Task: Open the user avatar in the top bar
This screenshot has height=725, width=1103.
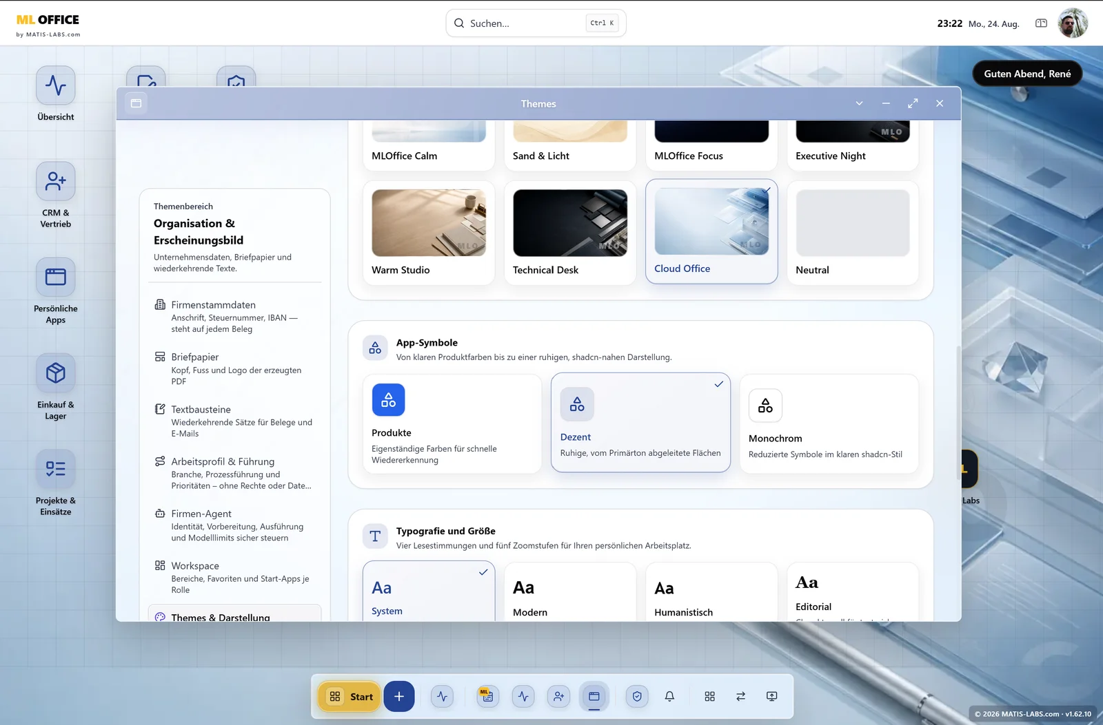Action: coord(1073,23)
